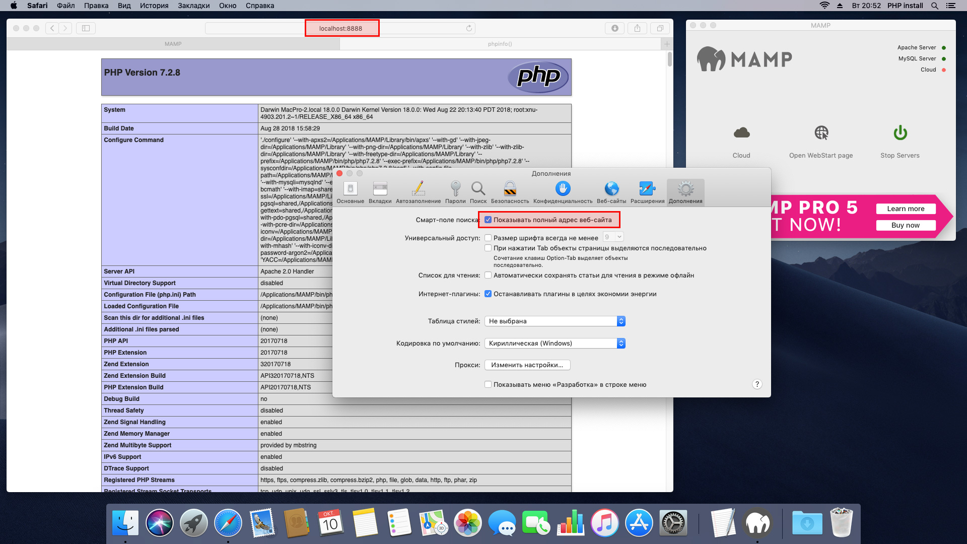Reload the page in Safari
The width and height of the screenshot is (967, 544).
pyautogui.click(x=469, y=28)
